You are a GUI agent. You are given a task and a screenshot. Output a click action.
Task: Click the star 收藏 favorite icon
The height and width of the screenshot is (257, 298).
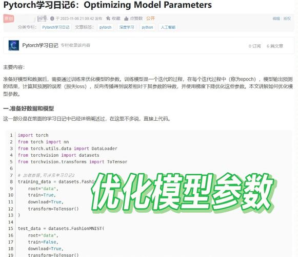pyautogui.click(x=108, y=19)
